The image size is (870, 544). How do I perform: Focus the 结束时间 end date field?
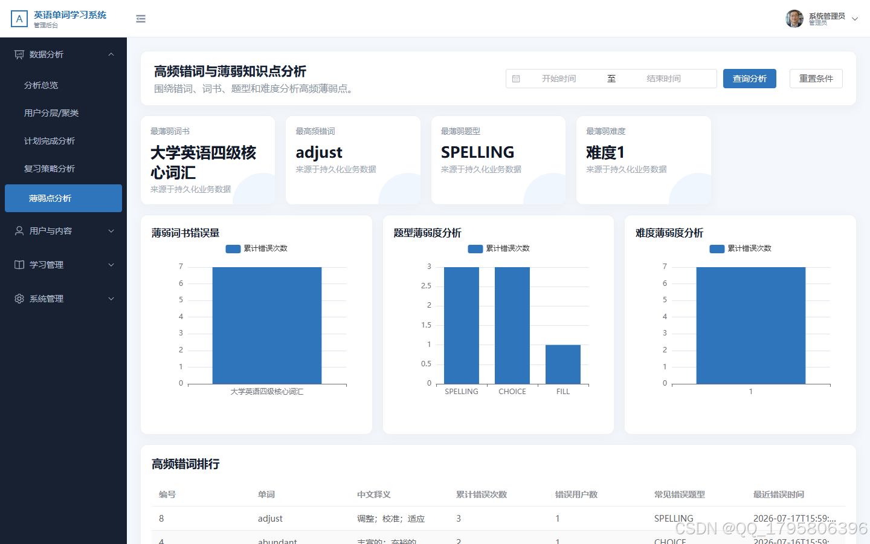[663, 79]
